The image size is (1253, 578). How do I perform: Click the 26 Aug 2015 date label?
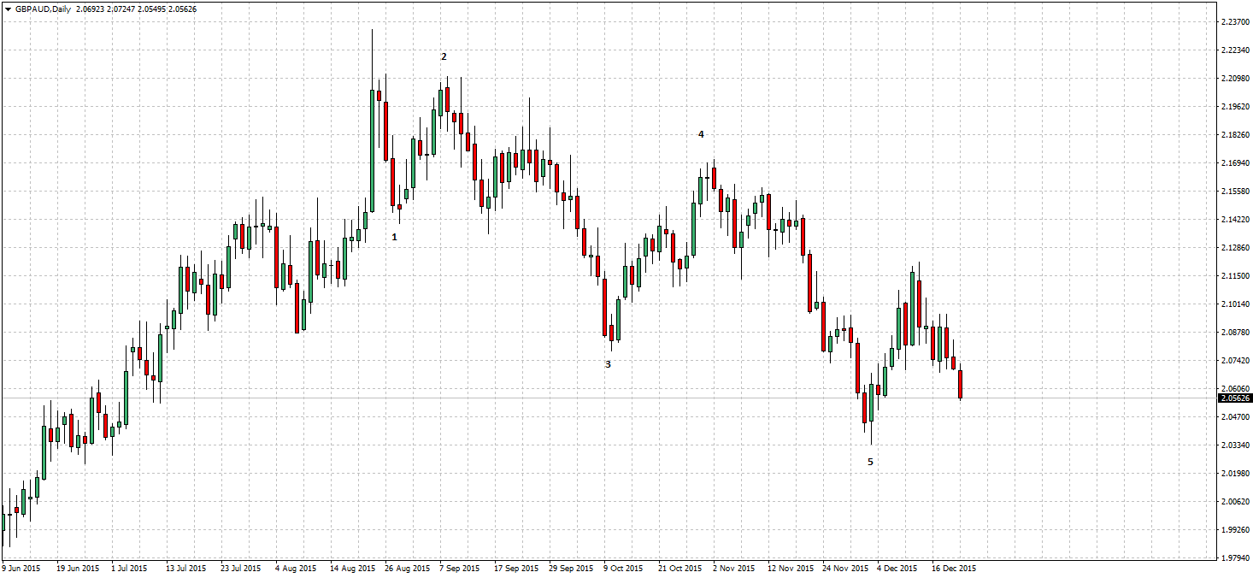pos(407,568)
